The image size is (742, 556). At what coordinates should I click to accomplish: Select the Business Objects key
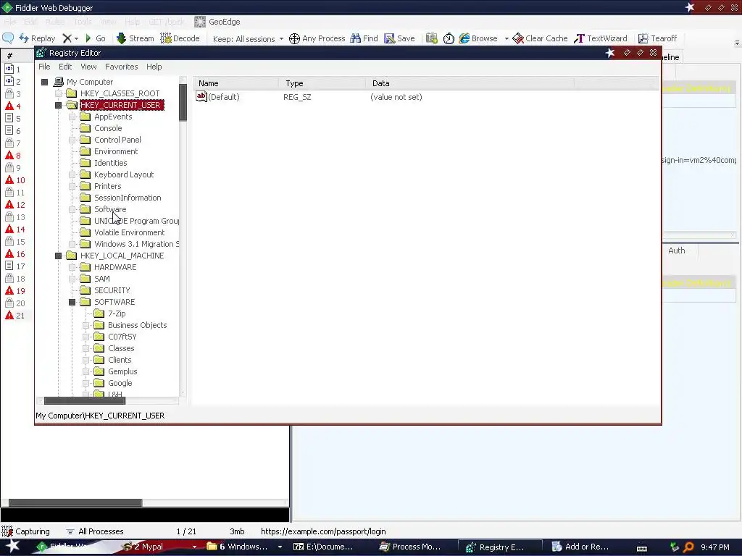[x=137, y=325]
